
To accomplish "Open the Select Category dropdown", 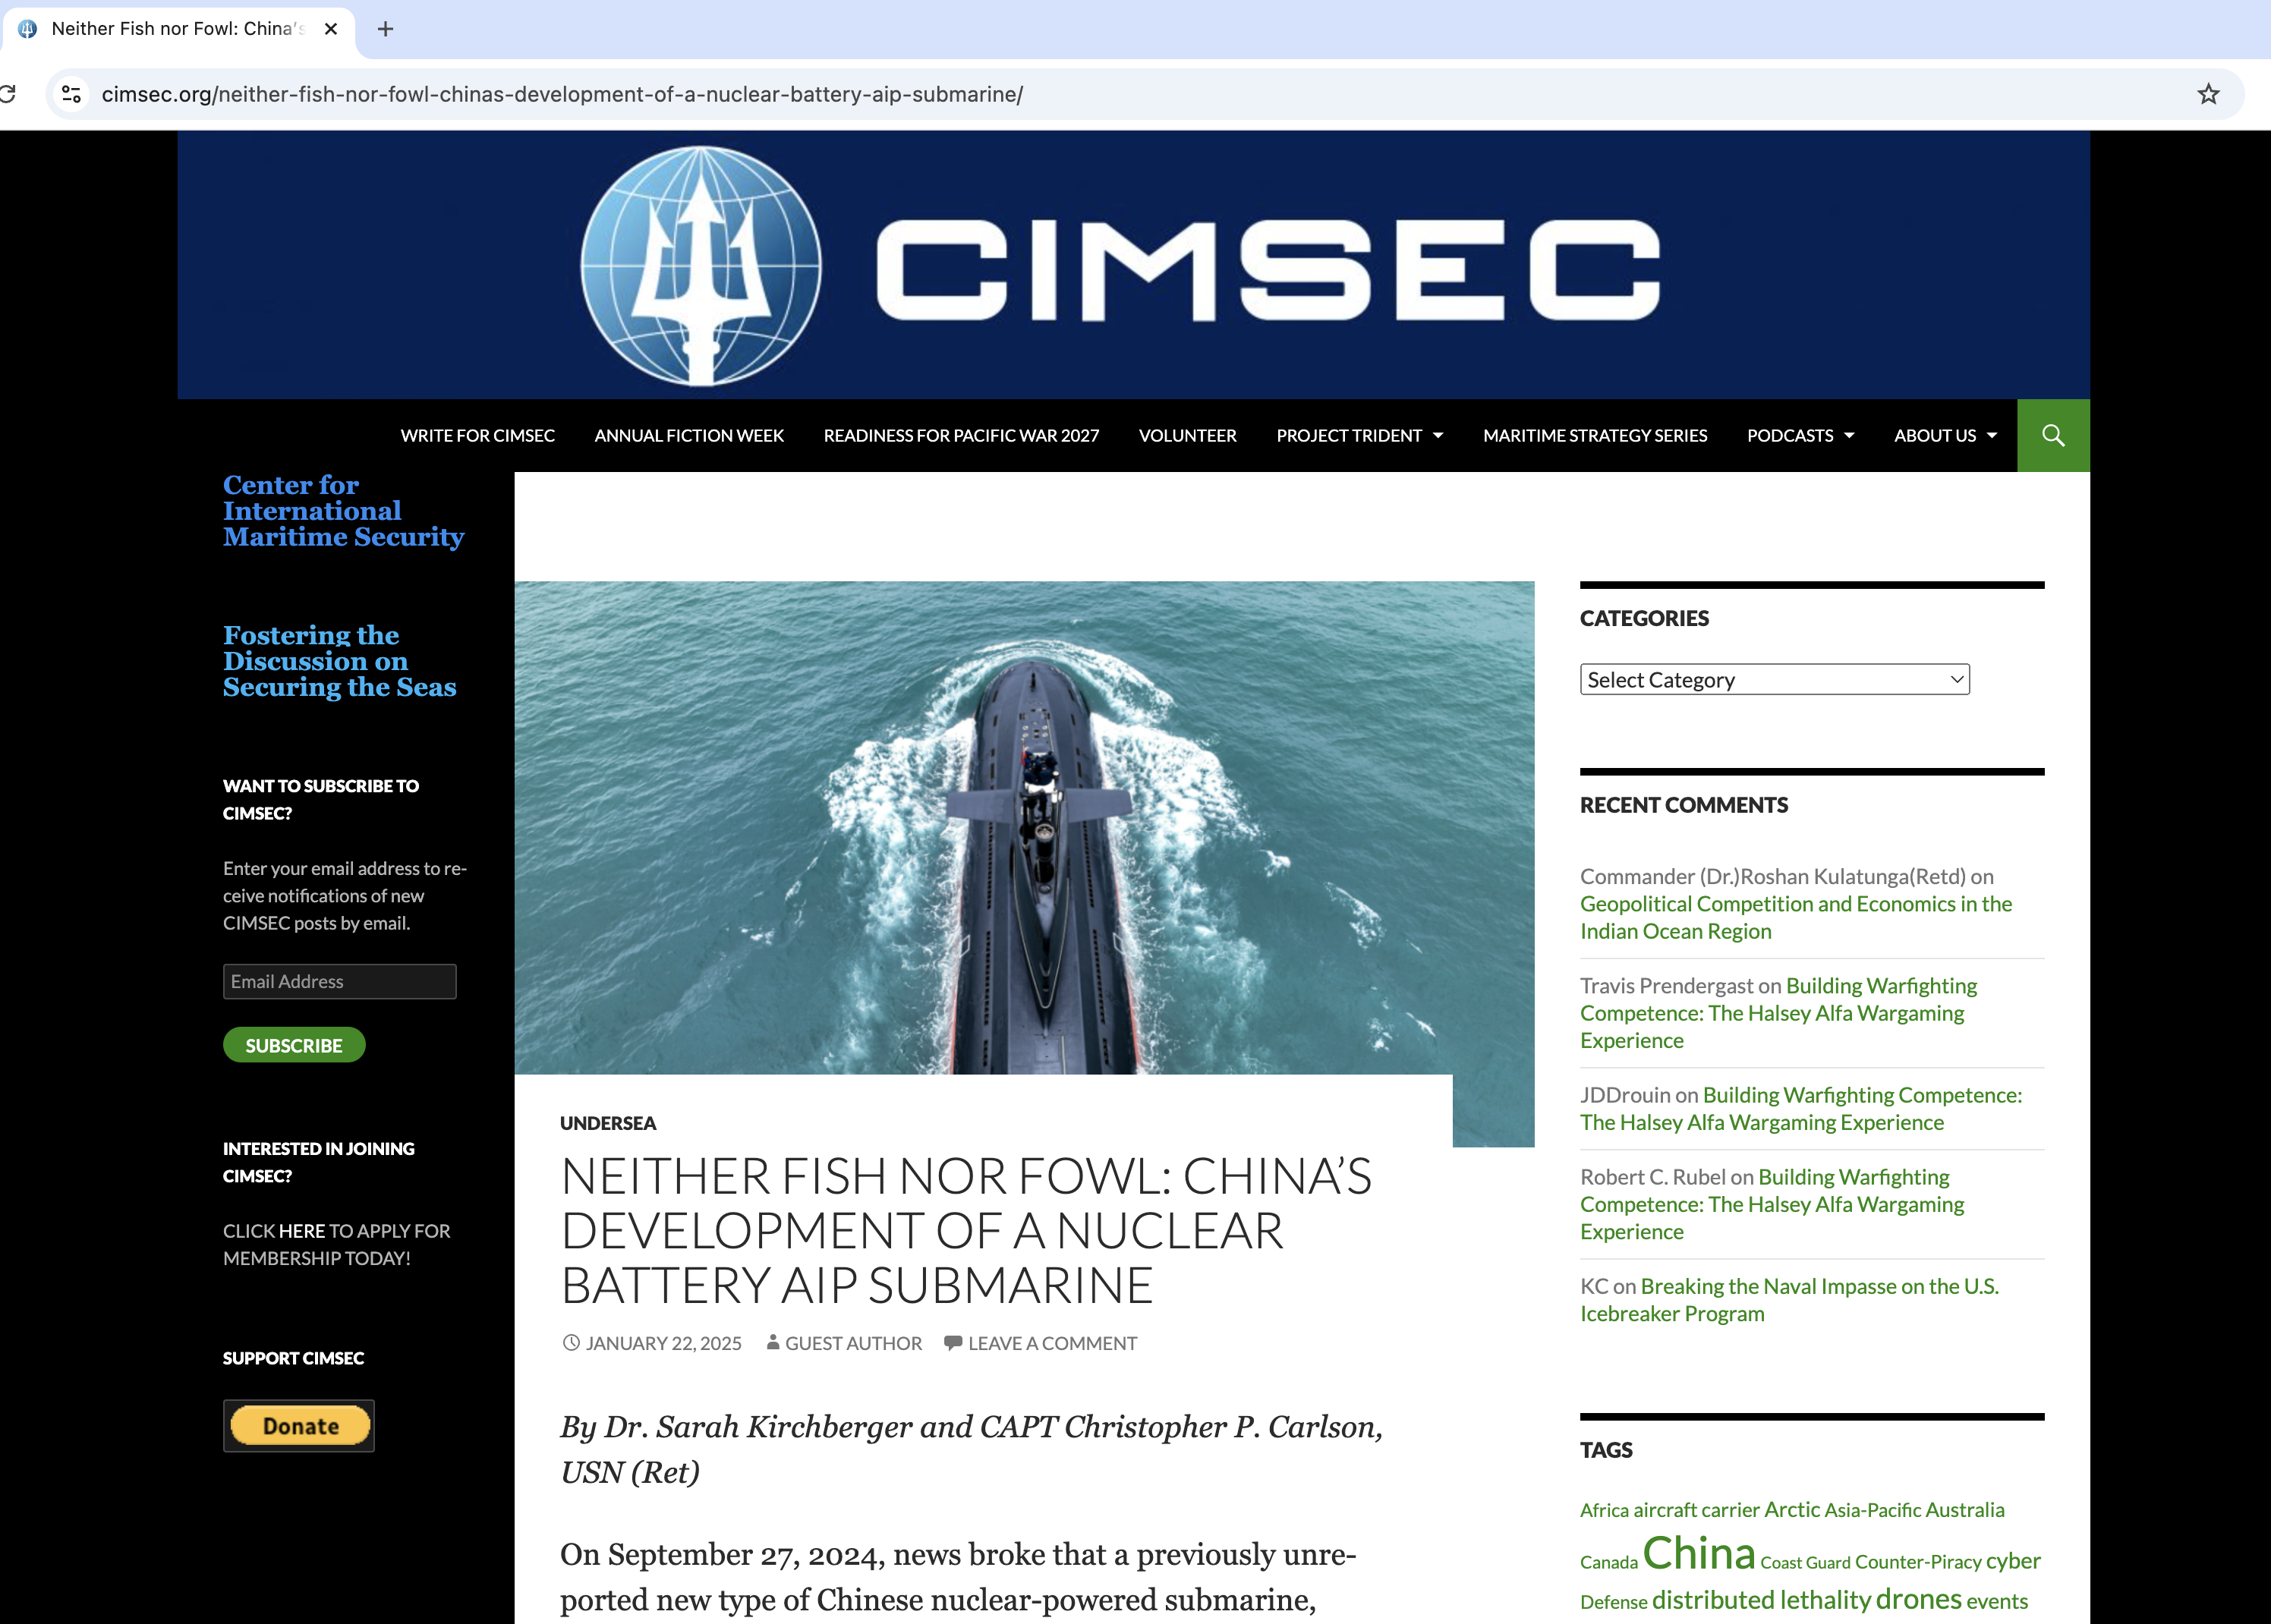I will click(1774, 679).
